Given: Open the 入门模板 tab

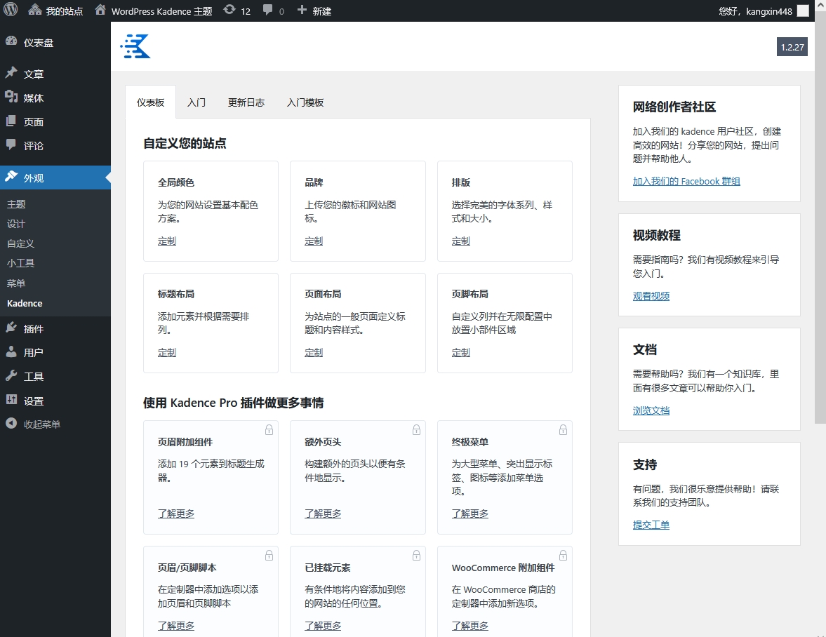Looking at the screenshot, I should coord(305,102).
